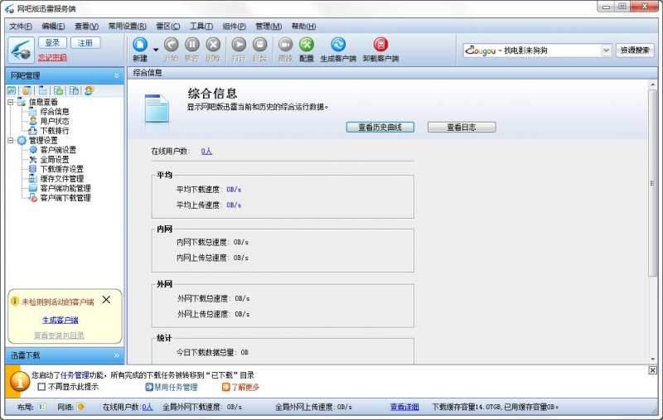Screen dimensions: 663x420
Task: Click the 打开 open toolbar icon
Action: click(239, 45)
